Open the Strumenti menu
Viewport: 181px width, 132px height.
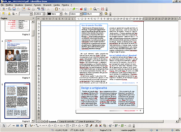(x=47, y=5)
